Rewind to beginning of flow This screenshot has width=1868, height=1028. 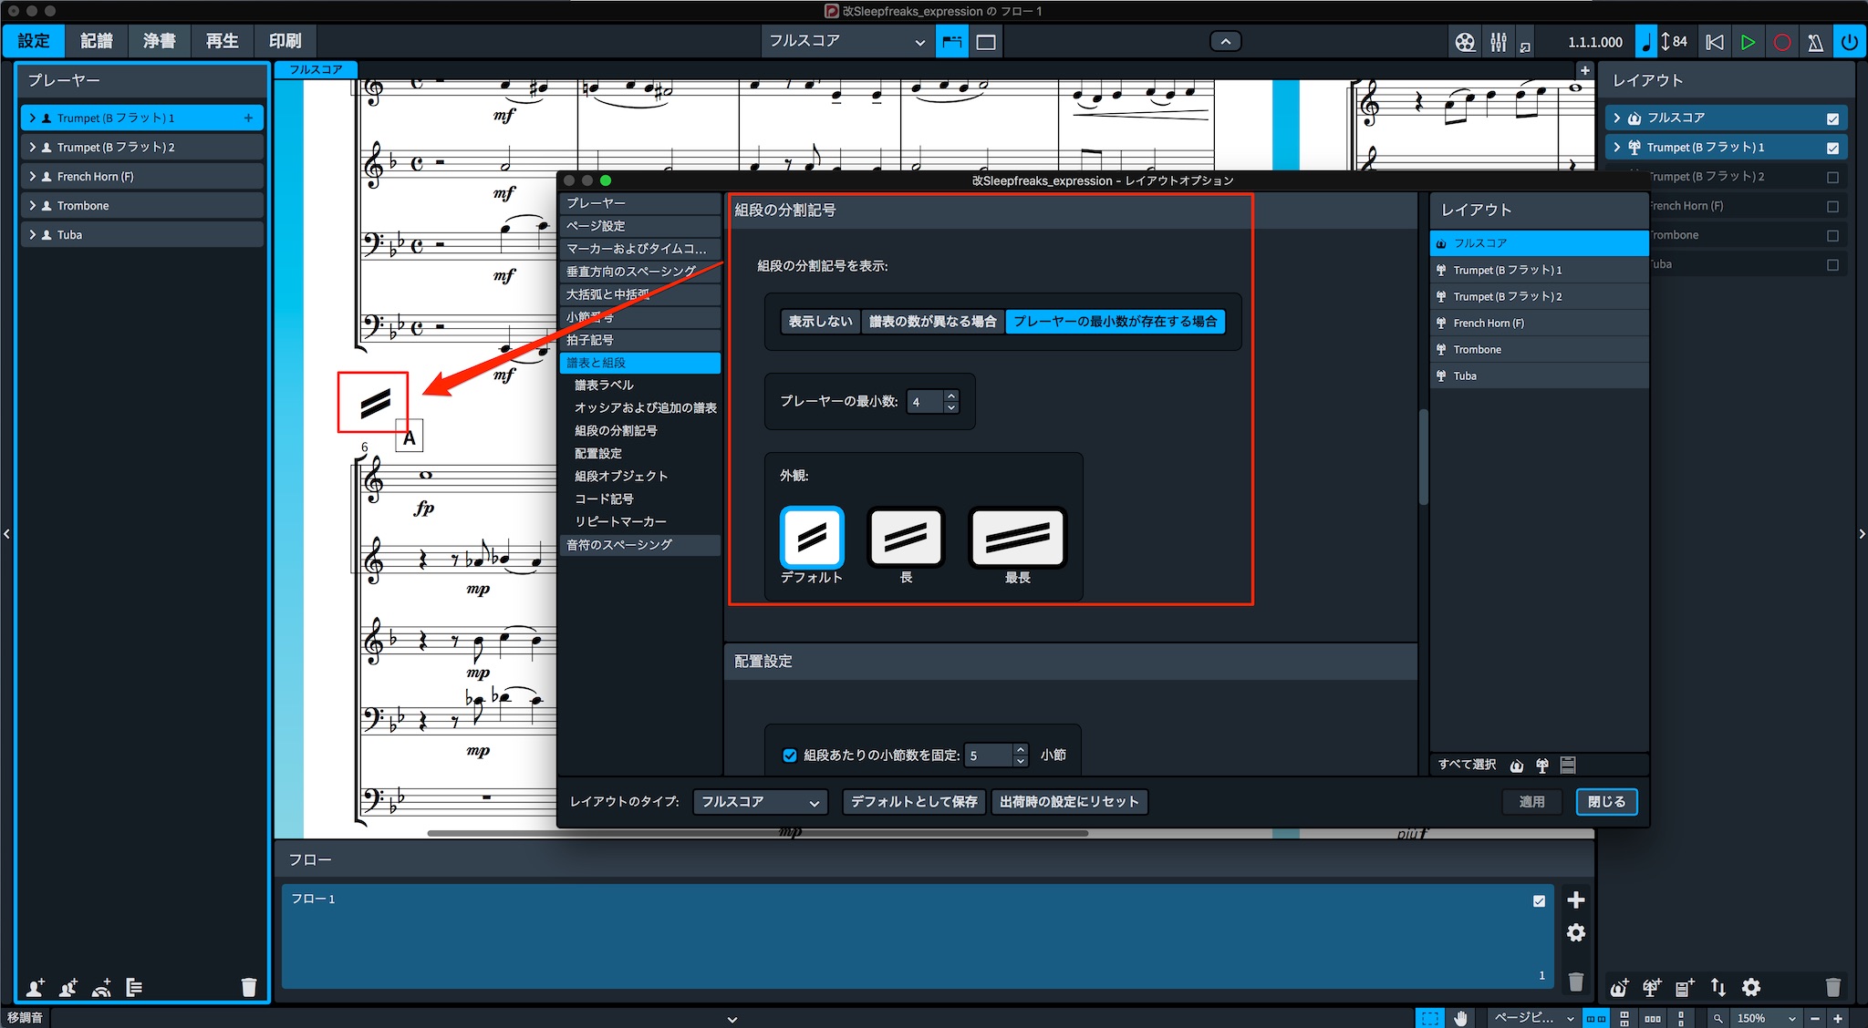1715,42
